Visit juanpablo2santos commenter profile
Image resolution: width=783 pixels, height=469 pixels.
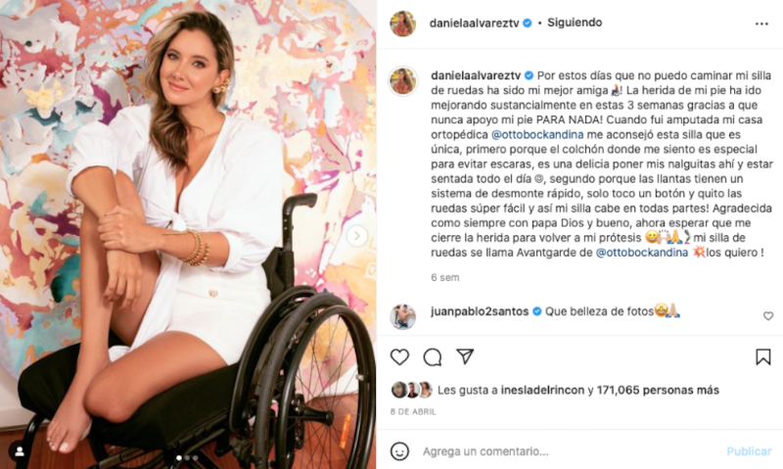(480, 311)
